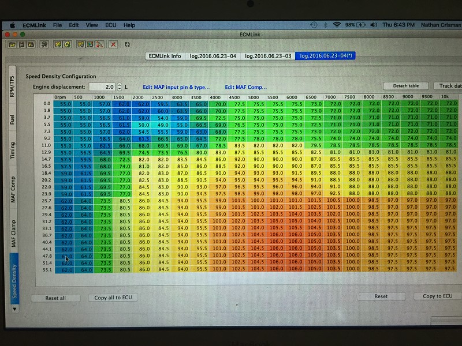Open the File menu
Screen dimensions: 462x346
point(57,25)
